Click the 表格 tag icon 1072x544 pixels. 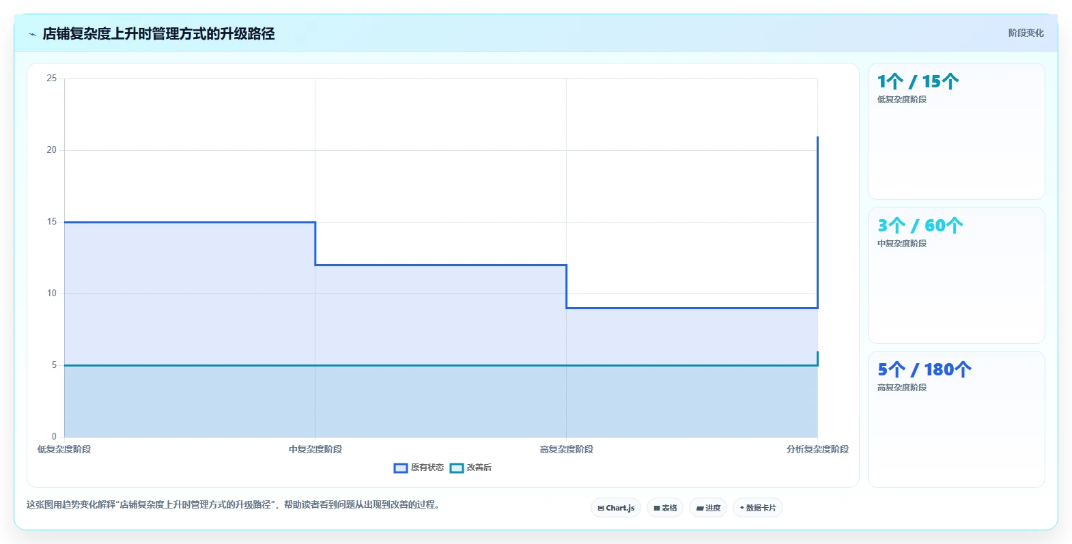pos(657,509)
